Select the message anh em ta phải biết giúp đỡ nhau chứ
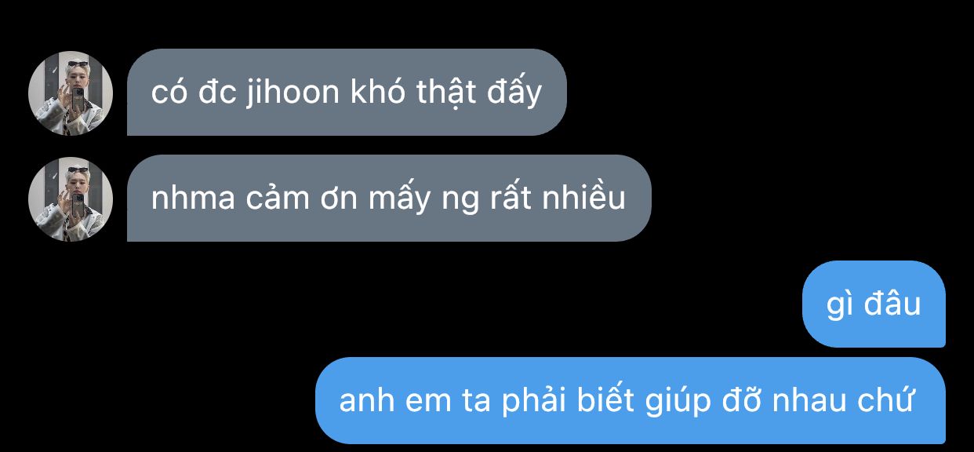974x452 pixels. pyautogui.click(x=631, y=401)
